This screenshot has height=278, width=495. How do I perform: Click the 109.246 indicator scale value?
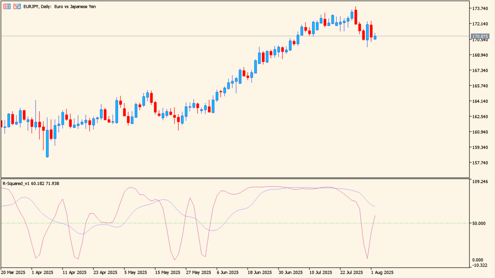[480, 181]
